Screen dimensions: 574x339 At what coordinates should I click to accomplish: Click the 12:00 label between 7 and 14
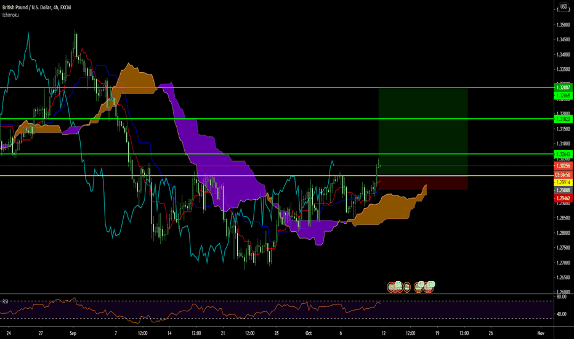pos(143,333)
